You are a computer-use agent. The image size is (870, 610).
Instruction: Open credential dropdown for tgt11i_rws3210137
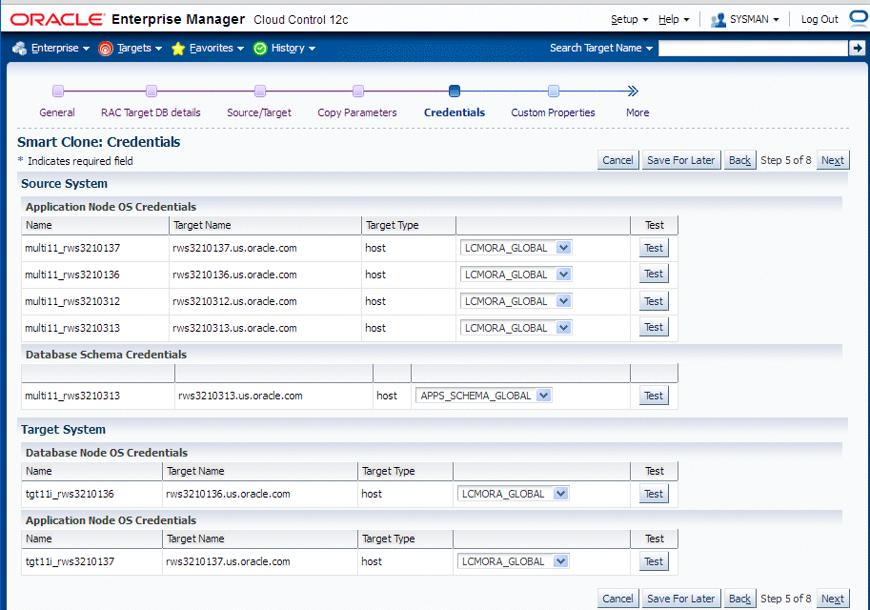point(514,561)
